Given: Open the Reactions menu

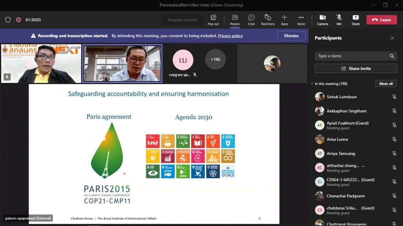Looking at the screenshot, I should pos(268,20).
